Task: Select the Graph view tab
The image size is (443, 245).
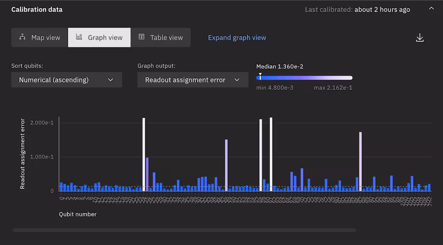Action: [x=99, y=37]
